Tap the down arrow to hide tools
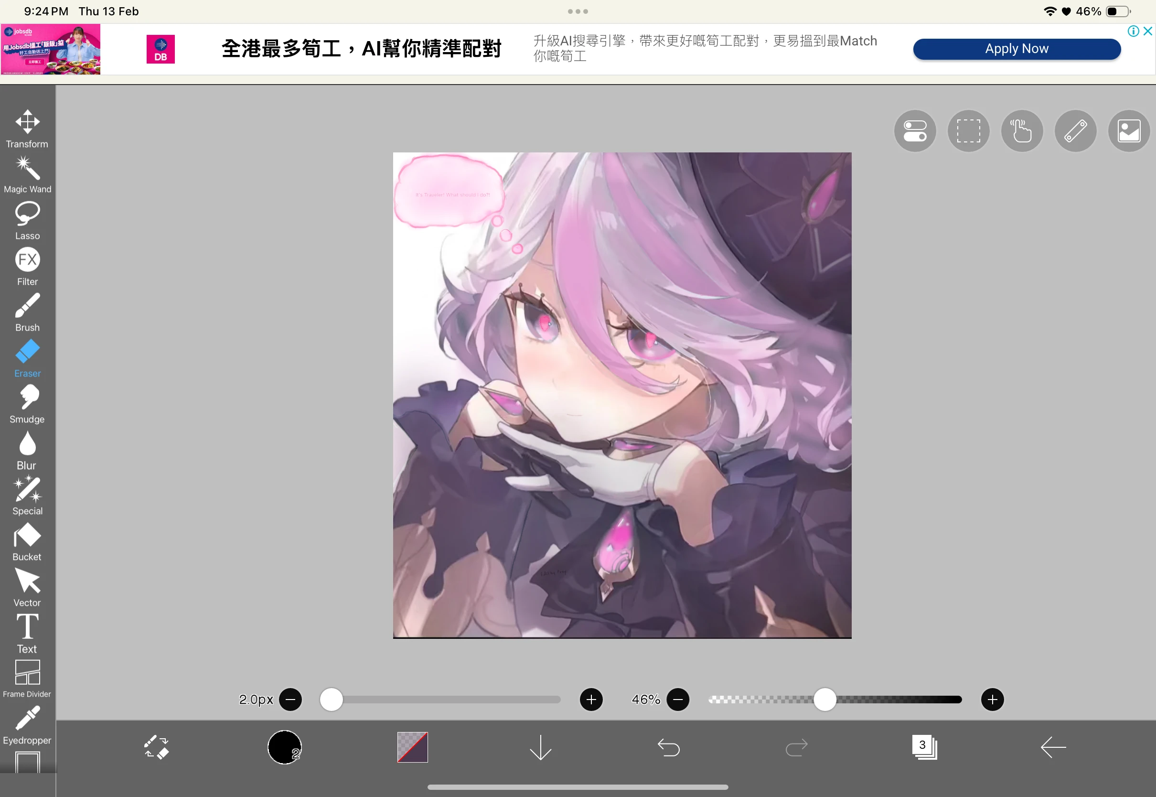The image size is (1156, 797). [x=540, y=747]
